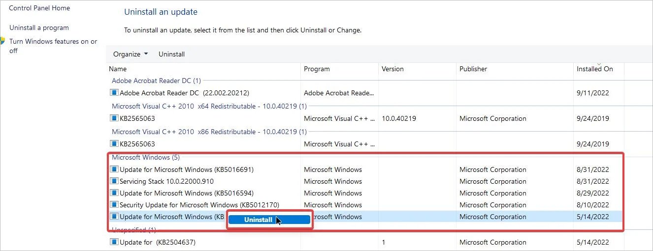Select Security Update for Microsoft Windows (KB5012170)
653x251 pixels.
(199, 205)
